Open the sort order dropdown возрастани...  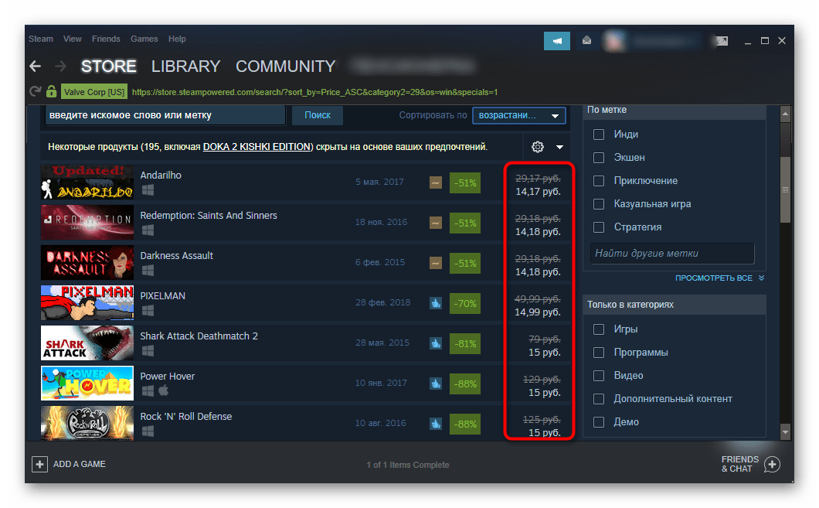tap(518, 115)
